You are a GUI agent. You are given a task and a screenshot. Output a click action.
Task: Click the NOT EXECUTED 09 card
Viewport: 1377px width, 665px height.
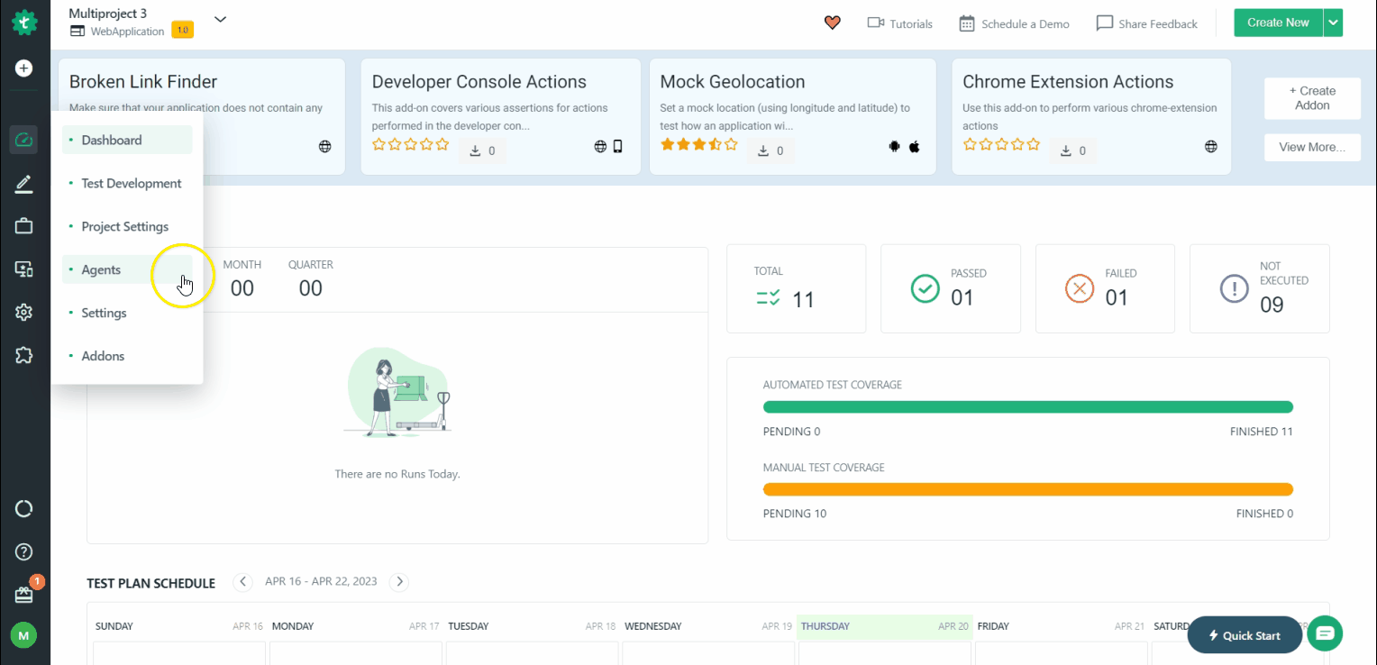tap(1260, 288)
